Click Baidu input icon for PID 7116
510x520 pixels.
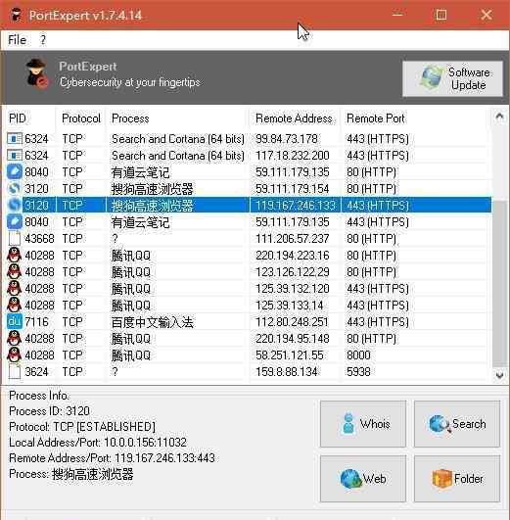pyautogui.click(x=15, y=321)
